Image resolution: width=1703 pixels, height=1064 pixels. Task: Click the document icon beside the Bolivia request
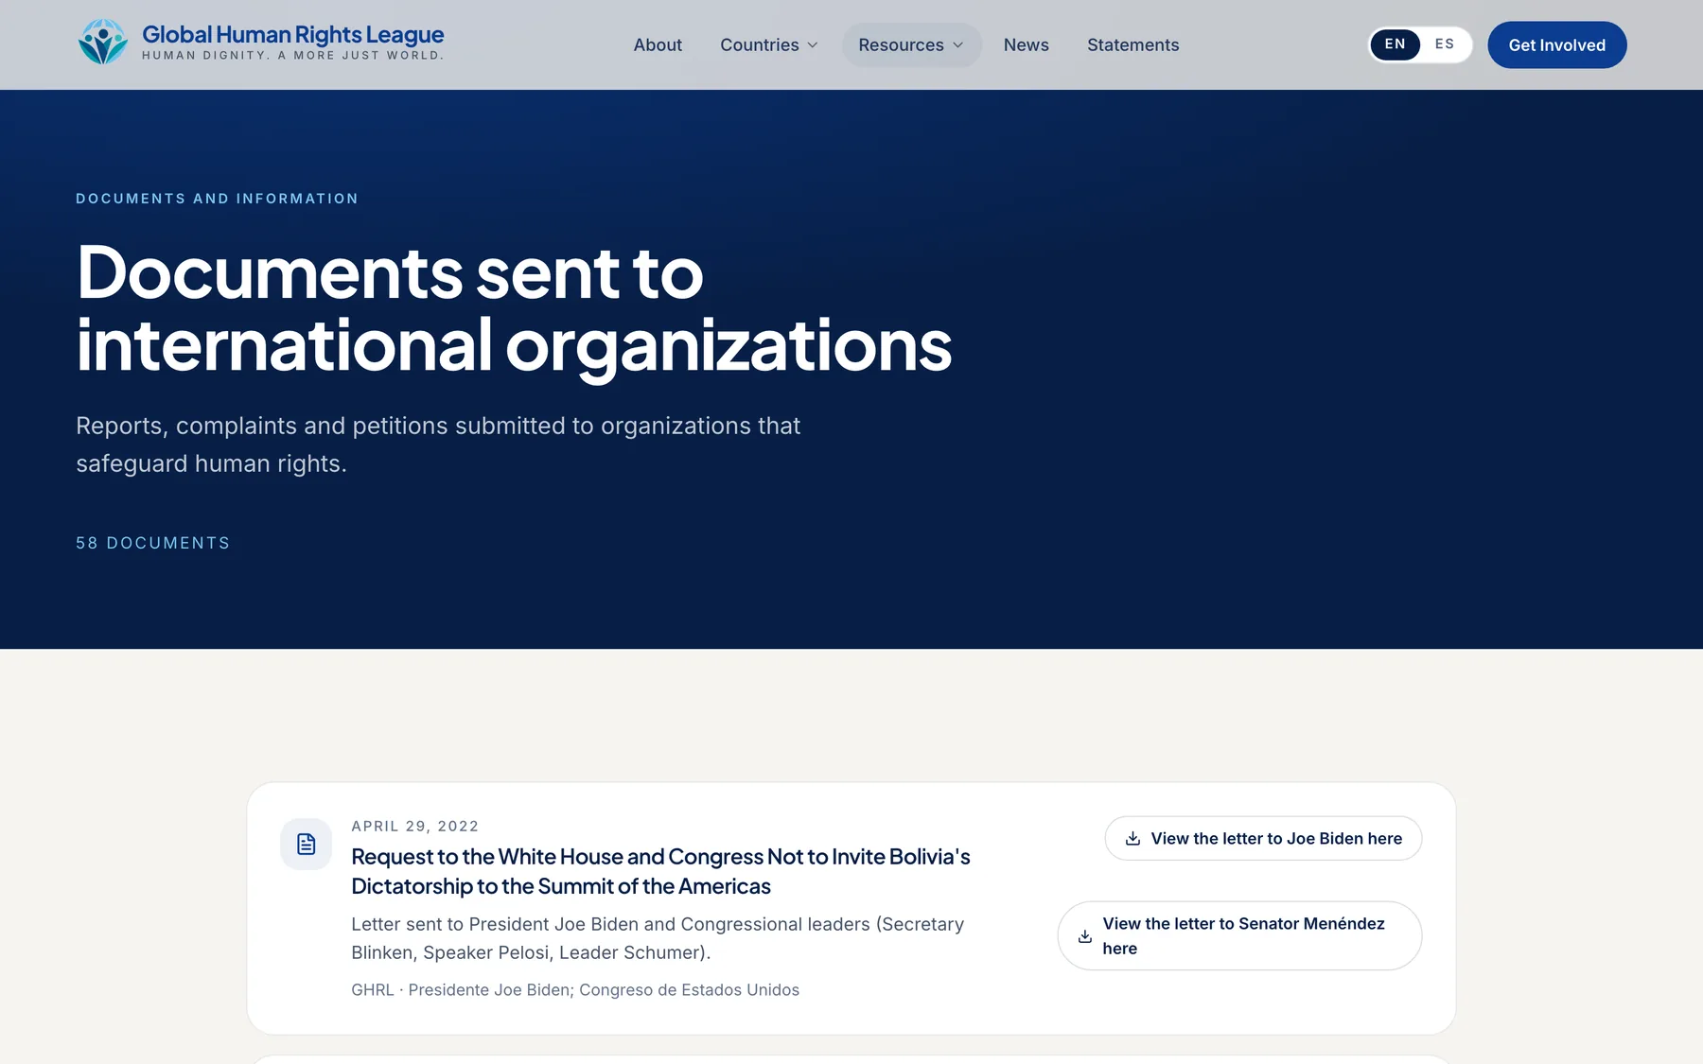click(x=306, y=844)
